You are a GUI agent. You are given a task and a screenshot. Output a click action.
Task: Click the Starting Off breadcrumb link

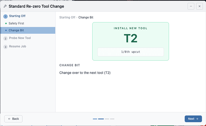[67, 17]
